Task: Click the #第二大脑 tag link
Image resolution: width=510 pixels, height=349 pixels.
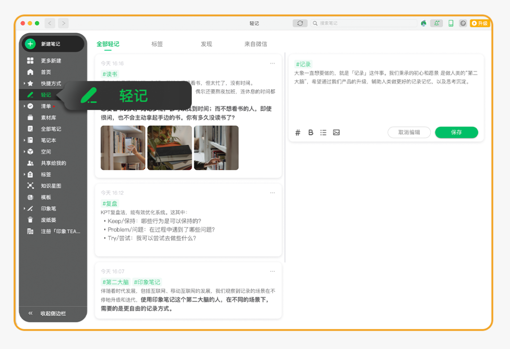Action: [x=116, y=282]
